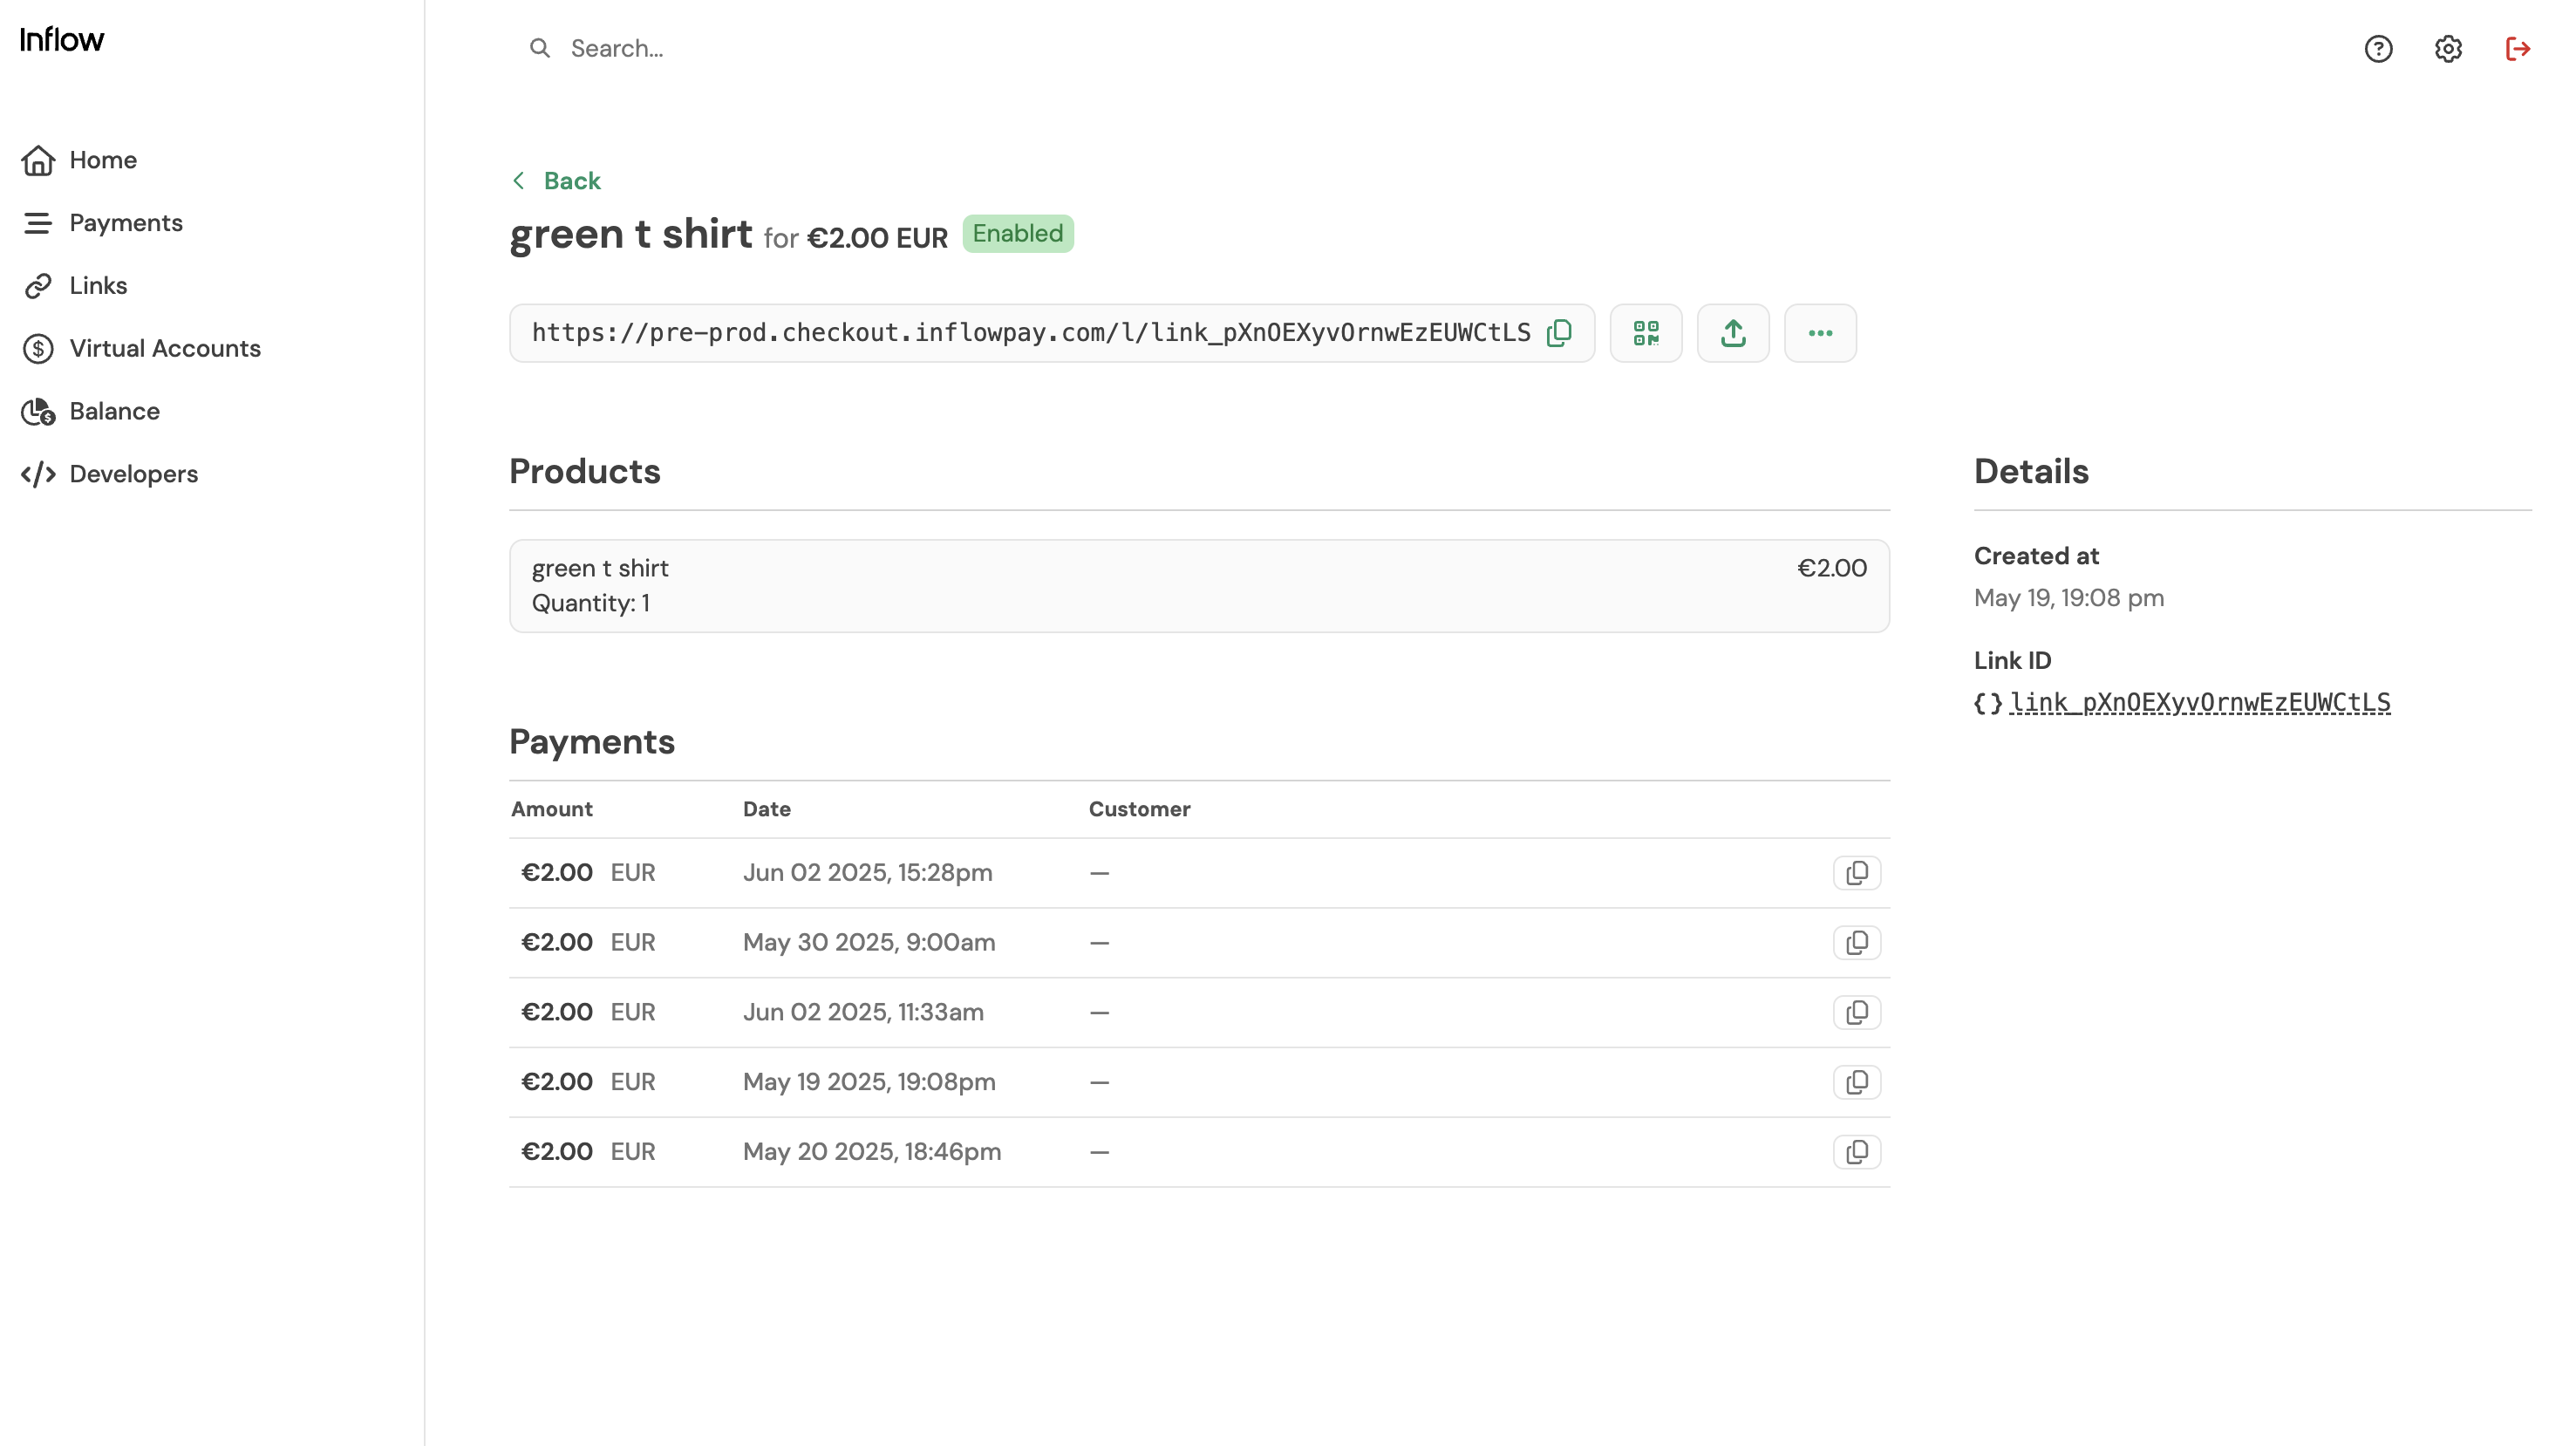Click the share upload icon

tap(1732, 333)
